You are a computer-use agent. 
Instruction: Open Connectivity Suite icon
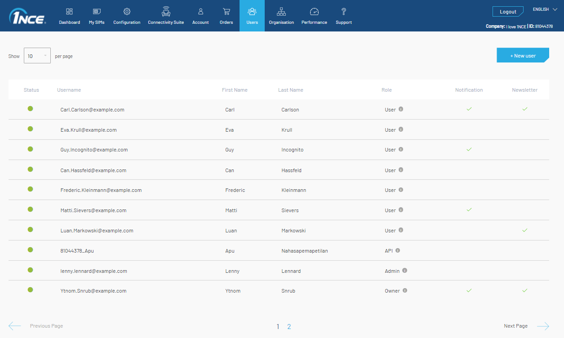pos(166,12)
